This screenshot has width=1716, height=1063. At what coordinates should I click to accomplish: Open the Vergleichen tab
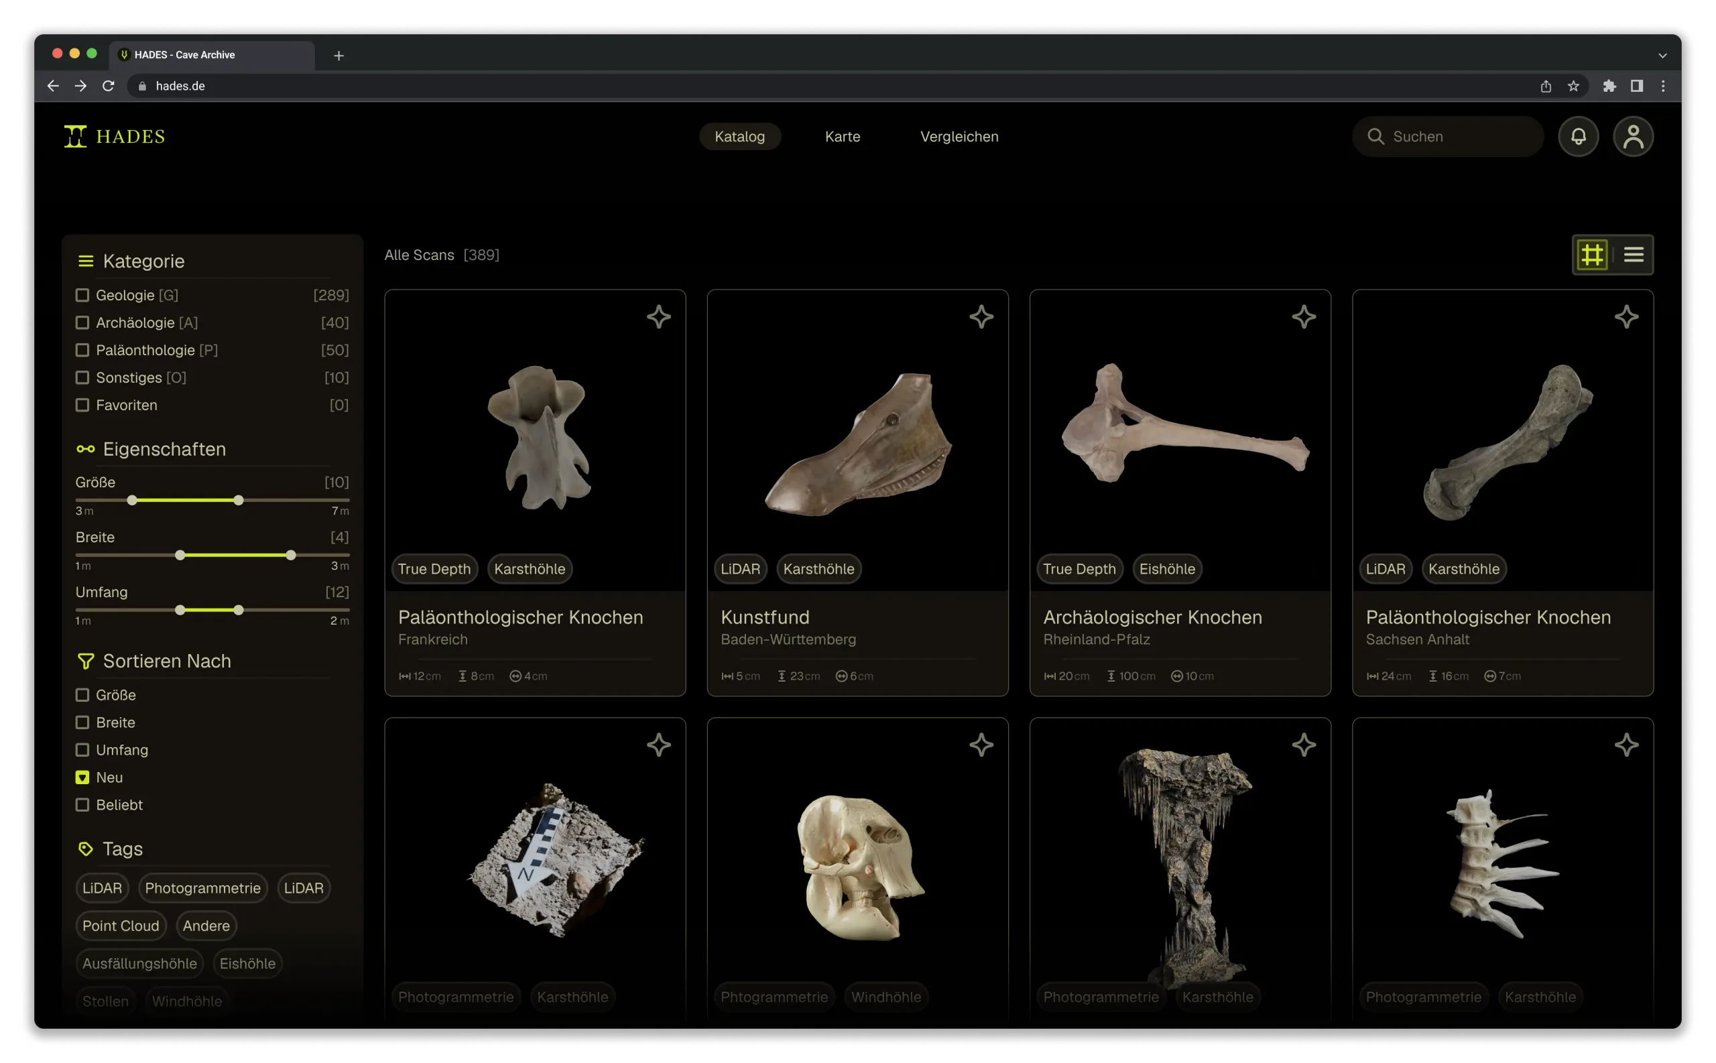pos(959,136)
